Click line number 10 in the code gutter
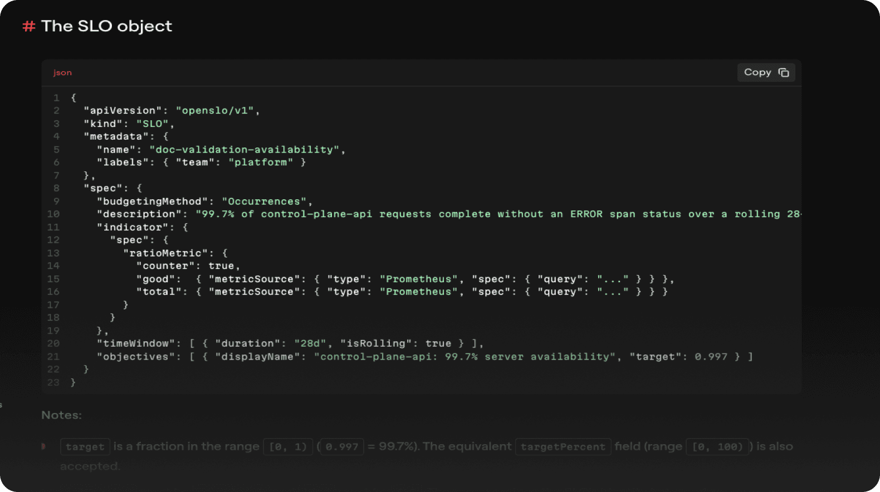 (53, 214)
